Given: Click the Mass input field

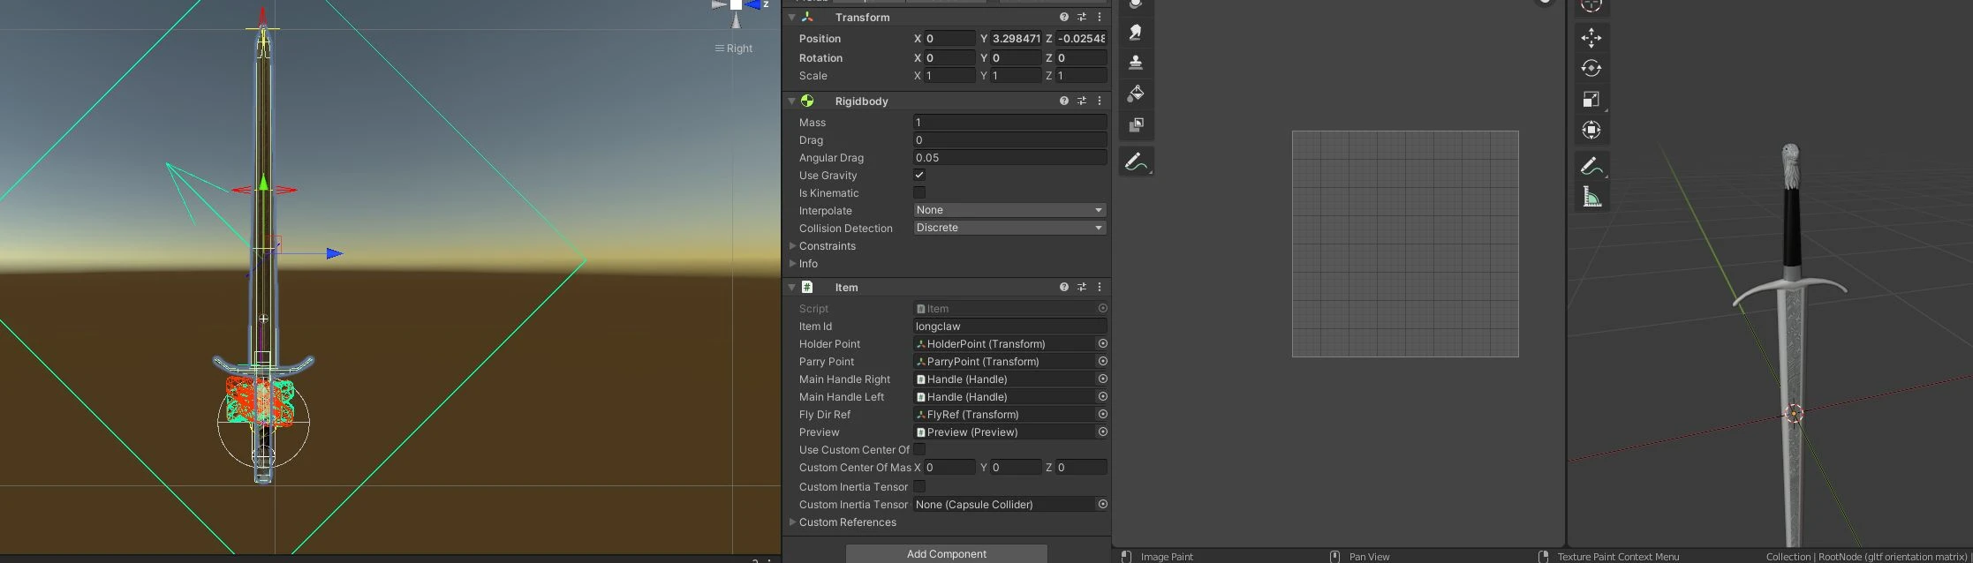Looking at the screenshot, I should coord(1009,122).
